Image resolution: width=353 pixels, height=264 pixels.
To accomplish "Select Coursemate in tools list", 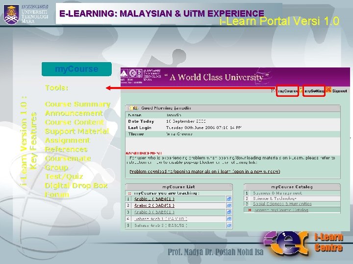I will point(68,158).
